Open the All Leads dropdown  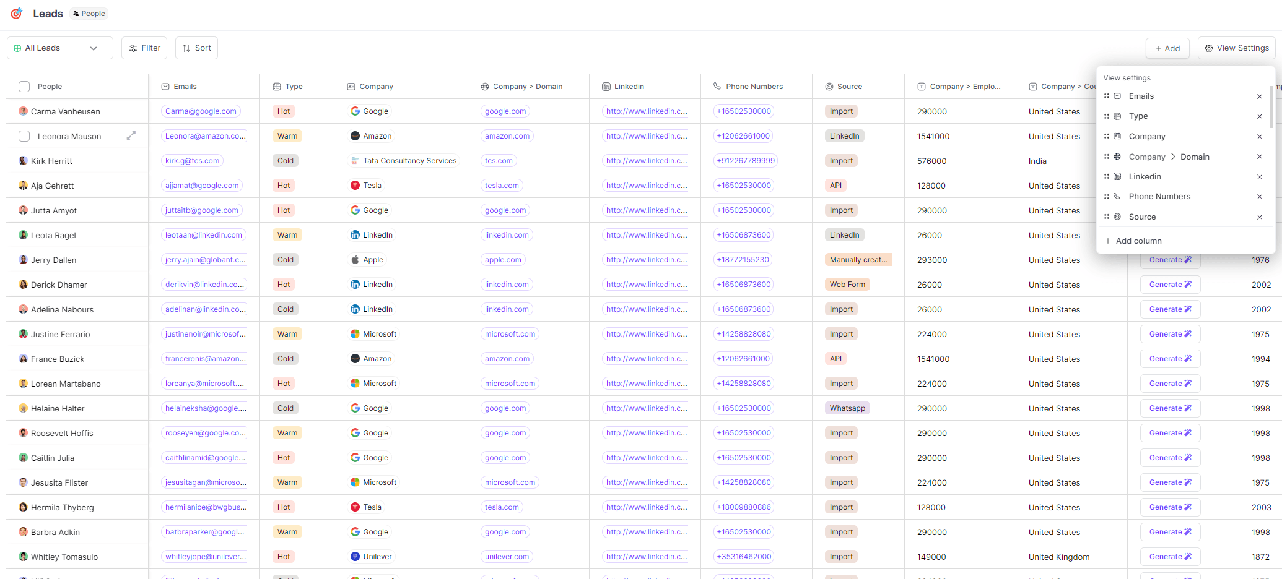pyautogui.click(x=59, y=48)
